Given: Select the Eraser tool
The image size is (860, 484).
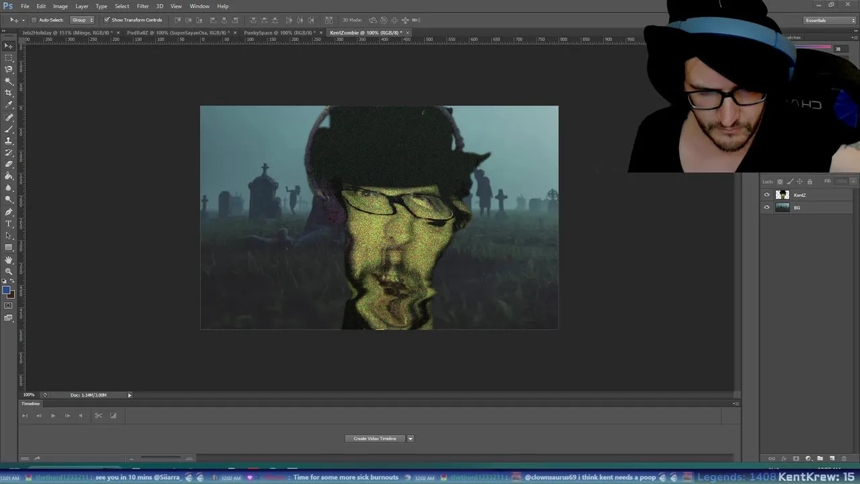Looking at the screenshot, I should (x=9, y=164).
